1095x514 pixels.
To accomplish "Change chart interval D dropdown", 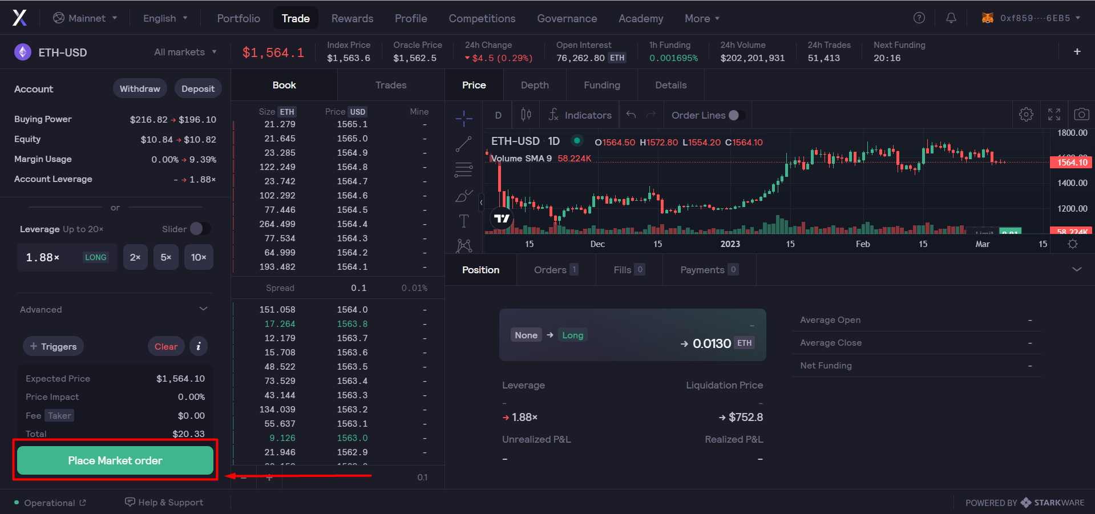I will tap(498, 115).
